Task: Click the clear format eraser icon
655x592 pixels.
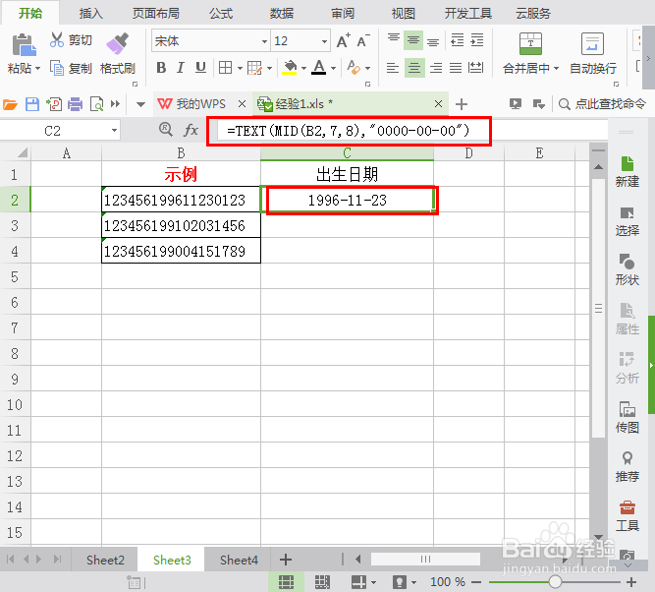Action: coord(354,67)
